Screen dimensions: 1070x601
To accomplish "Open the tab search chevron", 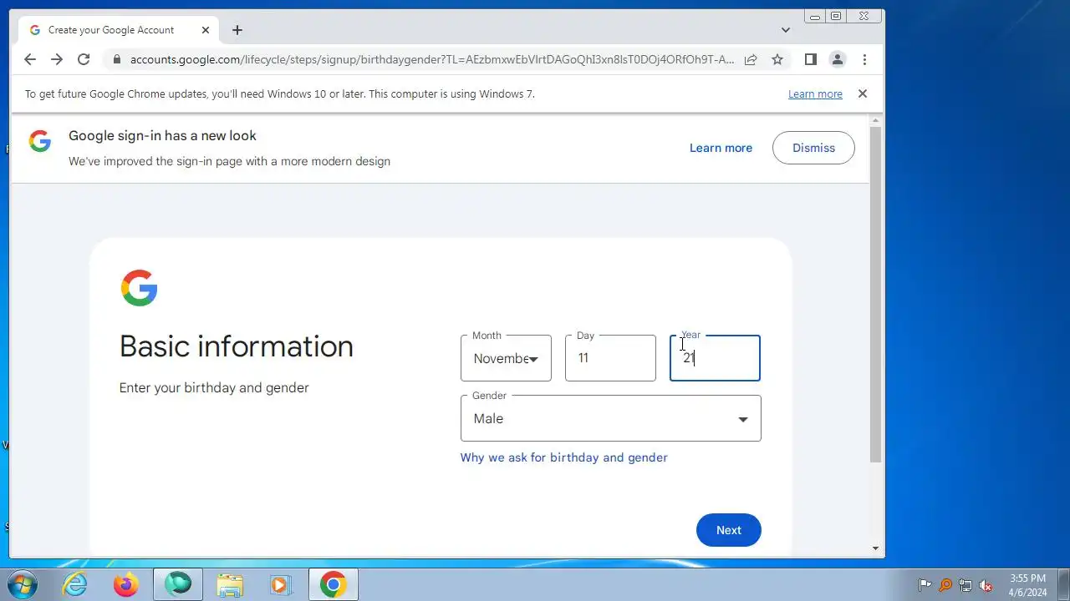I will click(786, 30).
